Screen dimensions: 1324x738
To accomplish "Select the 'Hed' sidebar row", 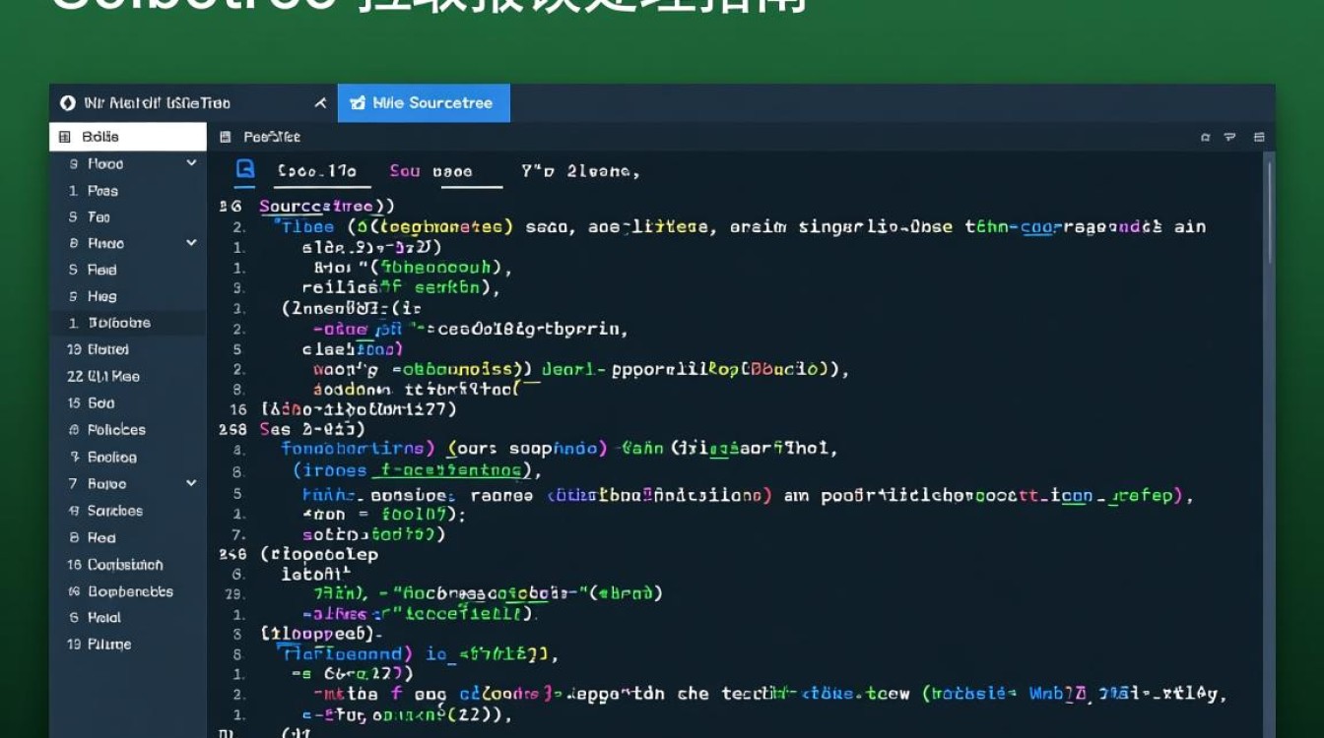I will tap(128, 538).
